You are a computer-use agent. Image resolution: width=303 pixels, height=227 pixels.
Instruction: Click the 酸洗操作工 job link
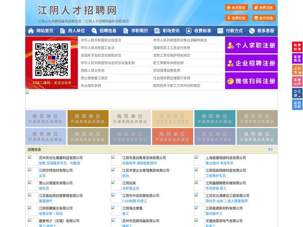pos(214,214)
